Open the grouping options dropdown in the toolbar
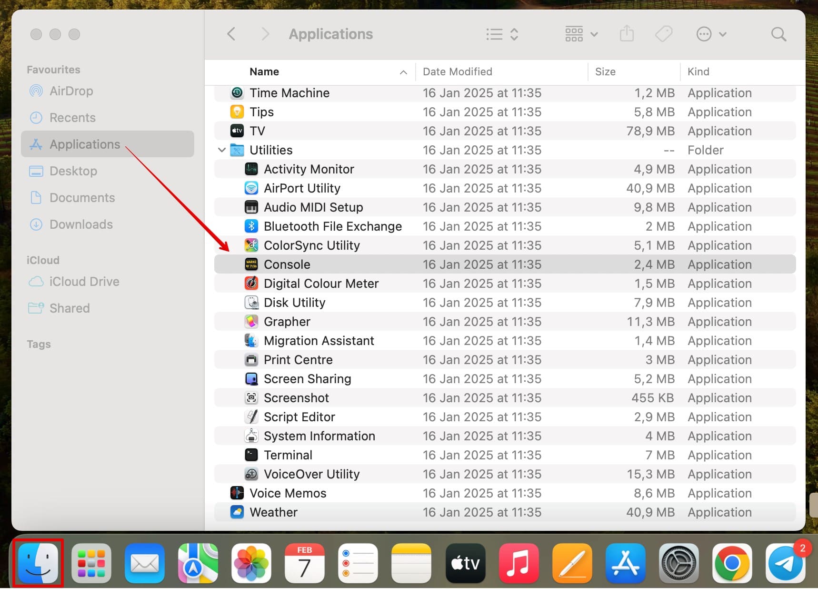Screen dimensions: 818x589 [x=580, y=34]
